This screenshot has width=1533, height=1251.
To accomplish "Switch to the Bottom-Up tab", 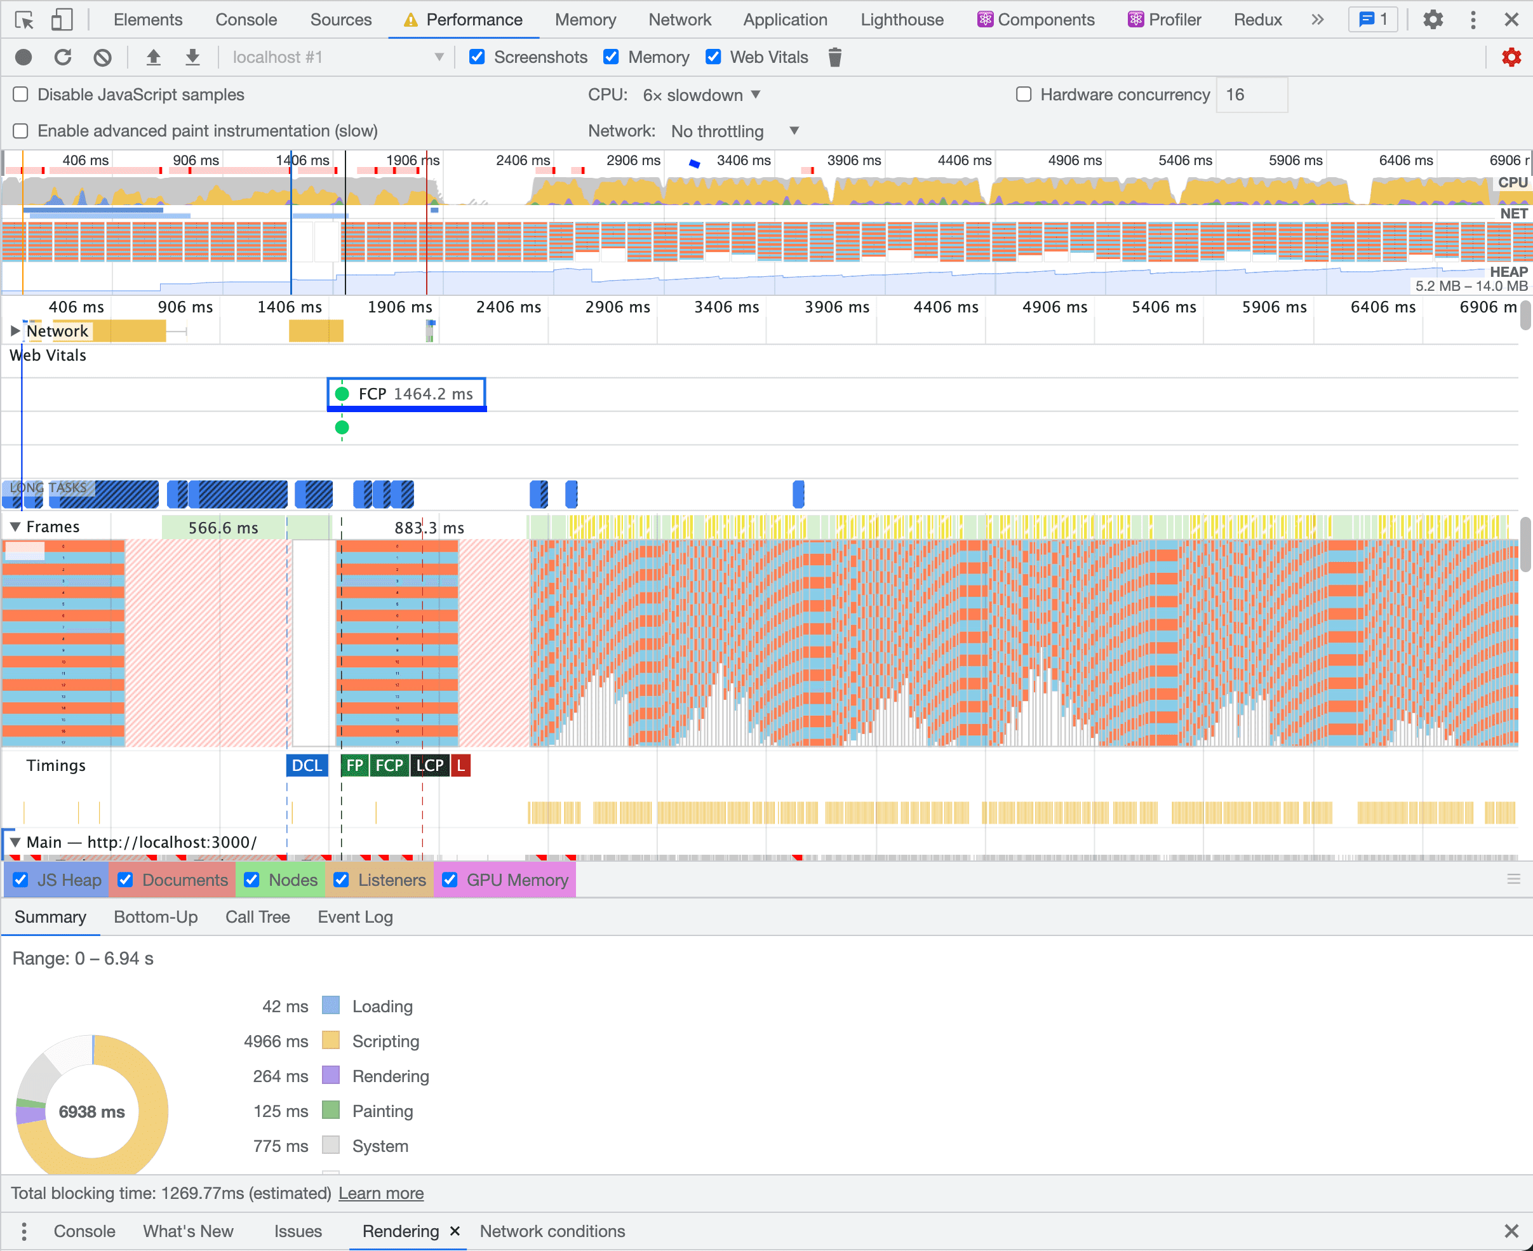I will pos(156,916).
